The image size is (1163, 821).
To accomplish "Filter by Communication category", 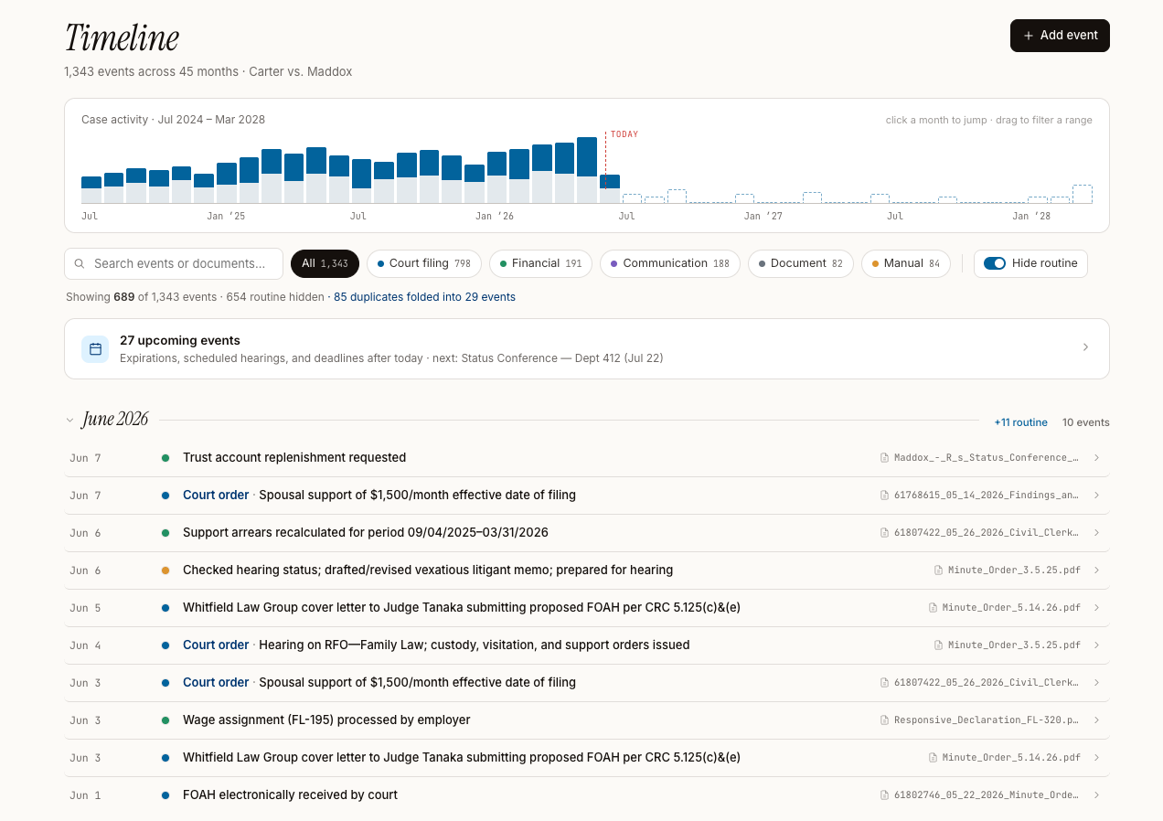I will [x=670, y=263].
